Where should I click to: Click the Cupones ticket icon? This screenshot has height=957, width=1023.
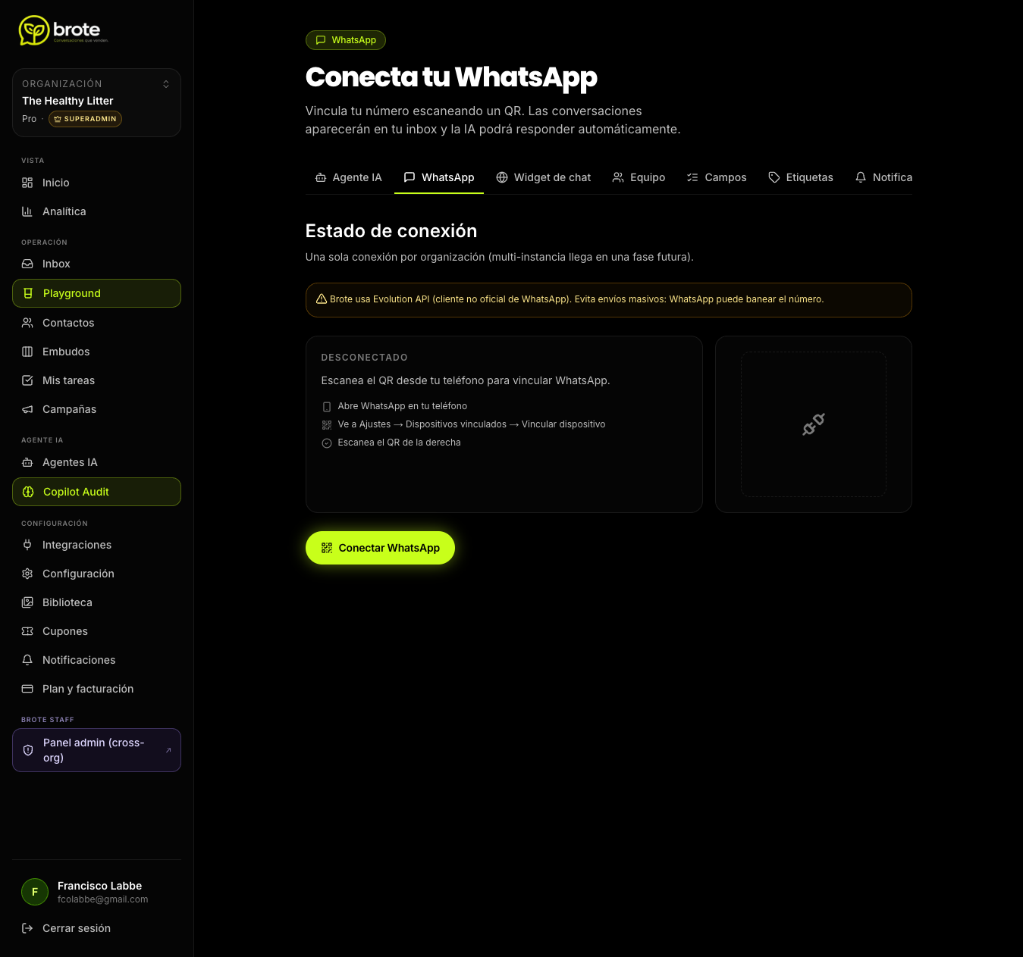click(27, 631)
